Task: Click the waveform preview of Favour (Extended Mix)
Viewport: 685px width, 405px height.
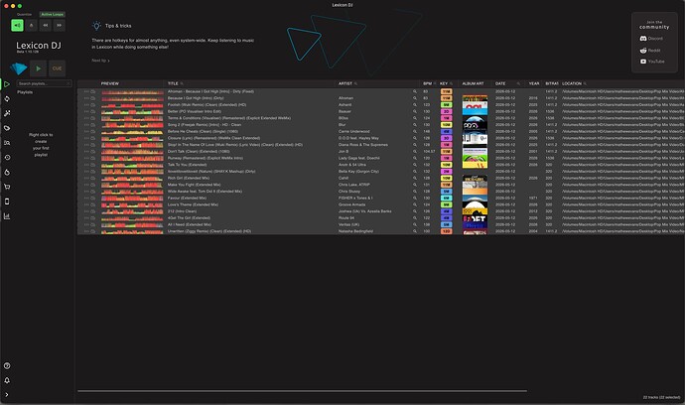Action: pyautogui.click(x=132, y=198)
